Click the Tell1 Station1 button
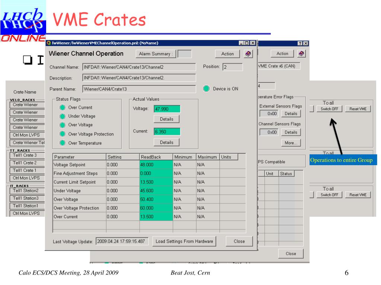Viewport: 381px width, 285px height. tap(27, 206)
